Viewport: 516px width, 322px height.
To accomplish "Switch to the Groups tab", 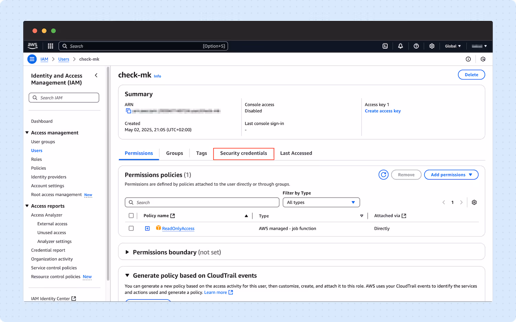I will click(174, 153).
